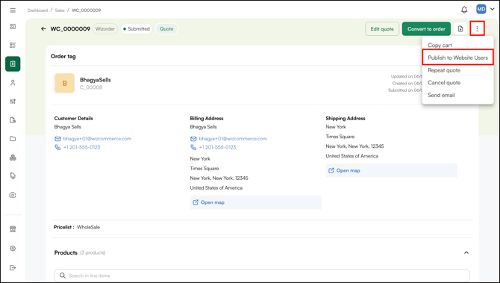Click the logout icon in sidebar
Screen dimensions: 500x283
click(x=13, y=267)
